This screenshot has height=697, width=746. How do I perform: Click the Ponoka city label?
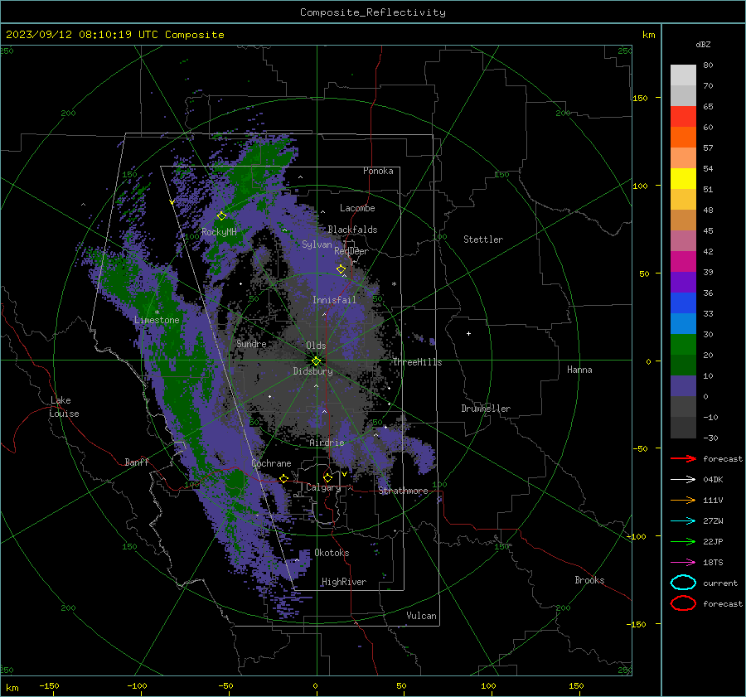(x=378, y=171)
